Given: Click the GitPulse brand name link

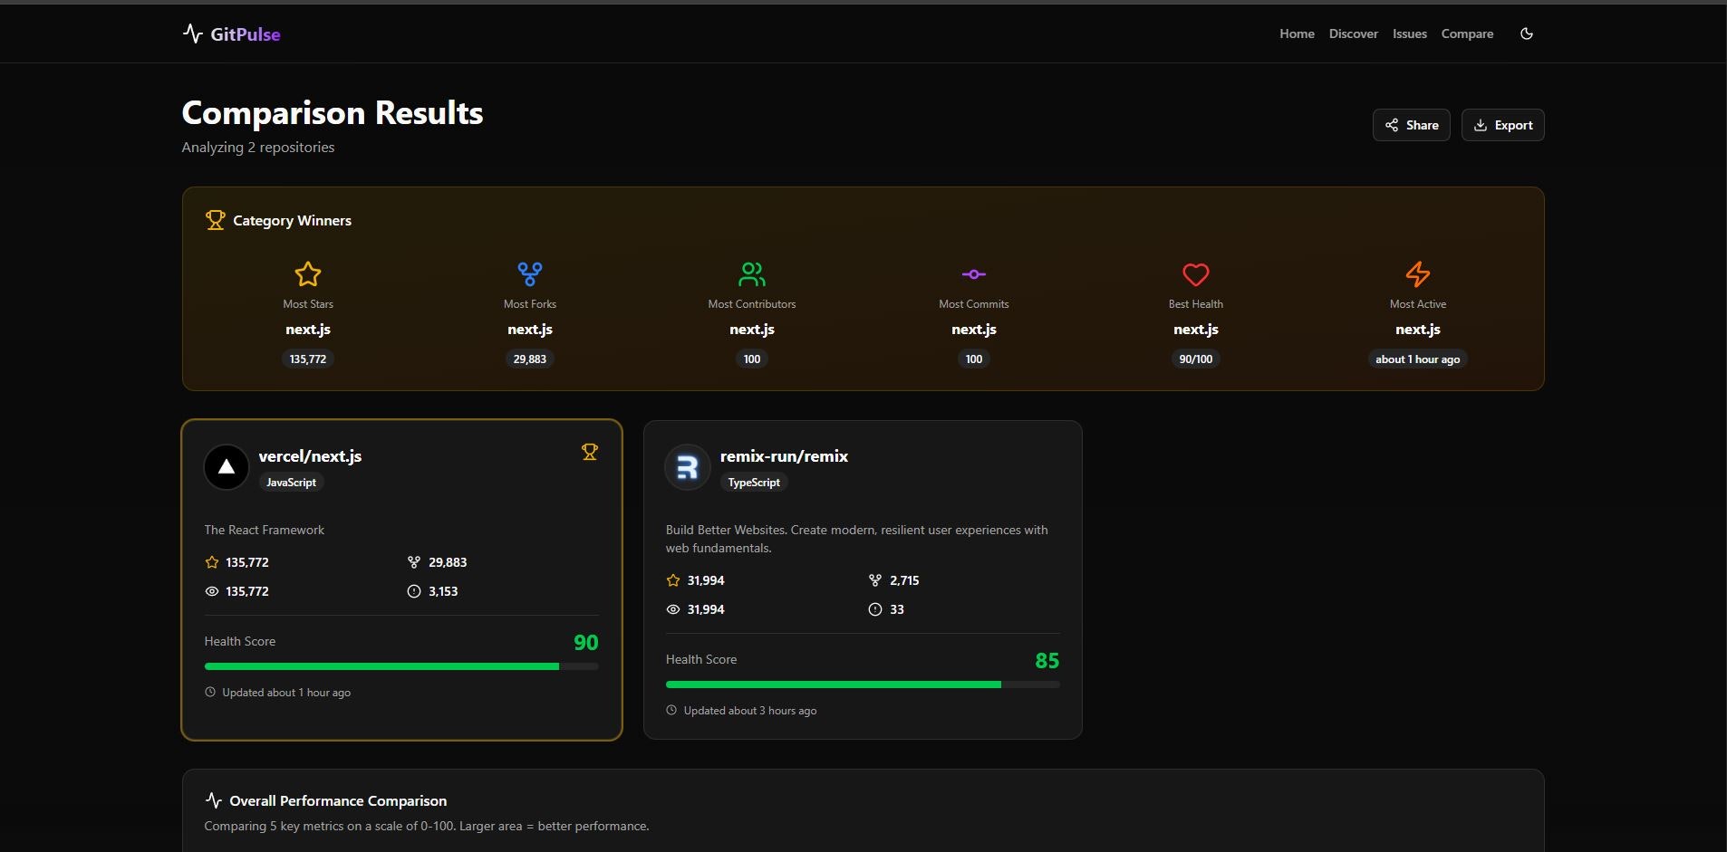Looking at the screenshot, I should (246, 34).
